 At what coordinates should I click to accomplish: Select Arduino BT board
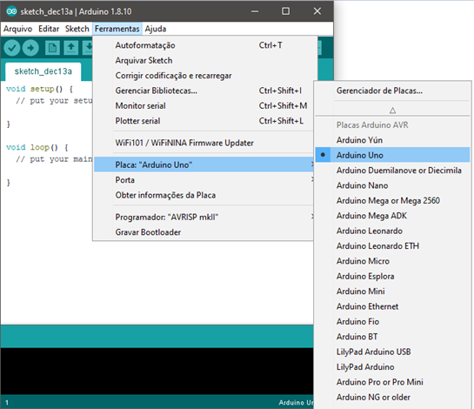click(x=392, y=337)
